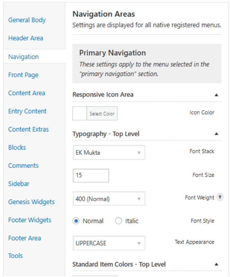Click the Font Weight help tooltip icon
Image resolution: width=230 pixels, height=277 pixels.
click(220, 197)
